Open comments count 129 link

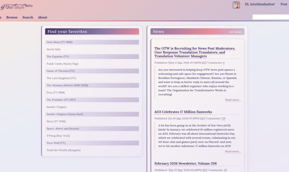(223, 118)
